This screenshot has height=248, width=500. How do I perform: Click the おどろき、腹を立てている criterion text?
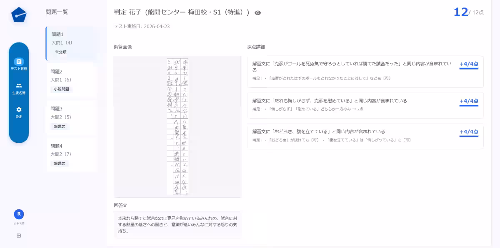coord(318,131)
